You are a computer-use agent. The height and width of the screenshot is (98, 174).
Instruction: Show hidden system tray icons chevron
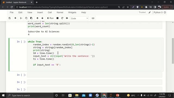(138, 95)
